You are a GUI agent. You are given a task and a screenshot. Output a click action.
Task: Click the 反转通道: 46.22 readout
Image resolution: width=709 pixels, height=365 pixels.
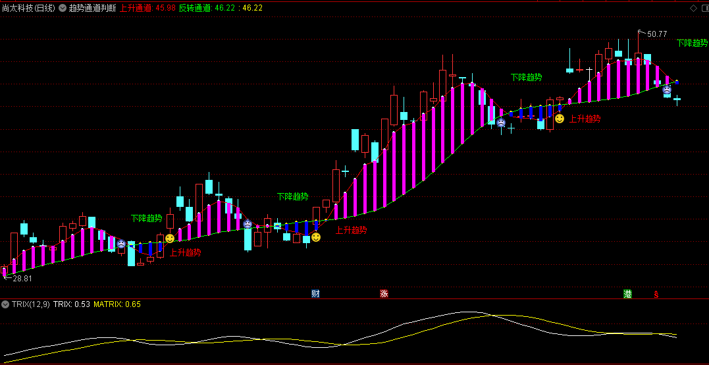point(206,8)
